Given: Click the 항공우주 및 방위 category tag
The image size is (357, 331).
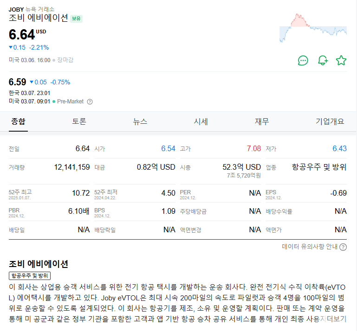Looking at the screenshot, I should click(x=30, y=276).
